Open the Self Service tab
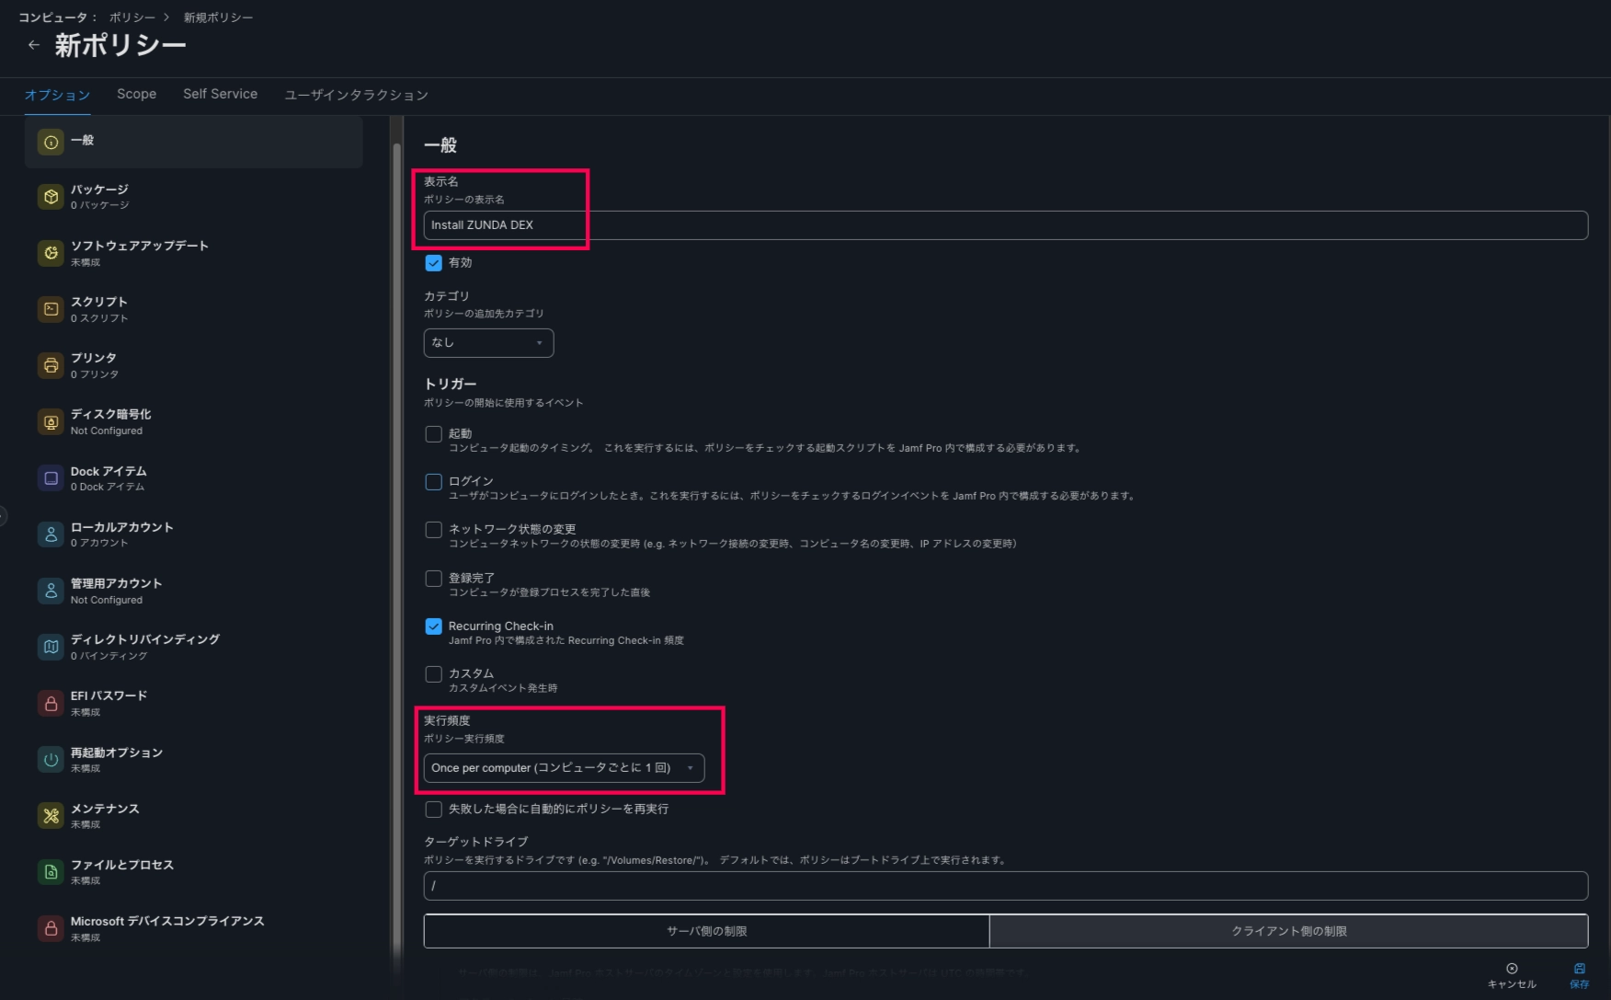The width and height of the screenshot is (1611, 1000). click(220, 94)
